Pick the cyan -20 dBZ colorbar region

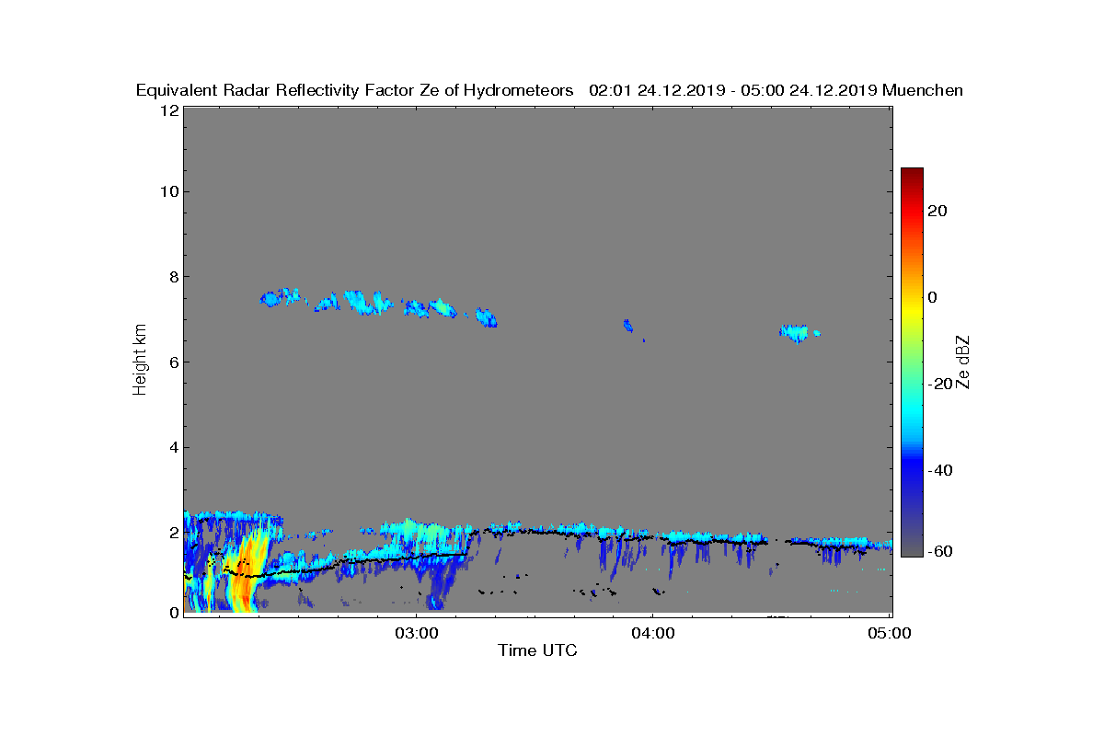pos(912,384)
